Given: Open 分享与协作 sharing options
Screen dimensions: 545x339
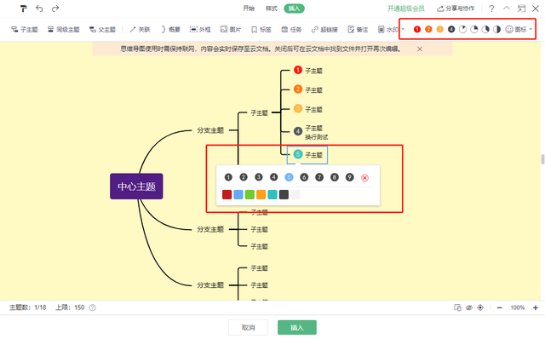Looking at the screenshot, I should coord(456,9).
